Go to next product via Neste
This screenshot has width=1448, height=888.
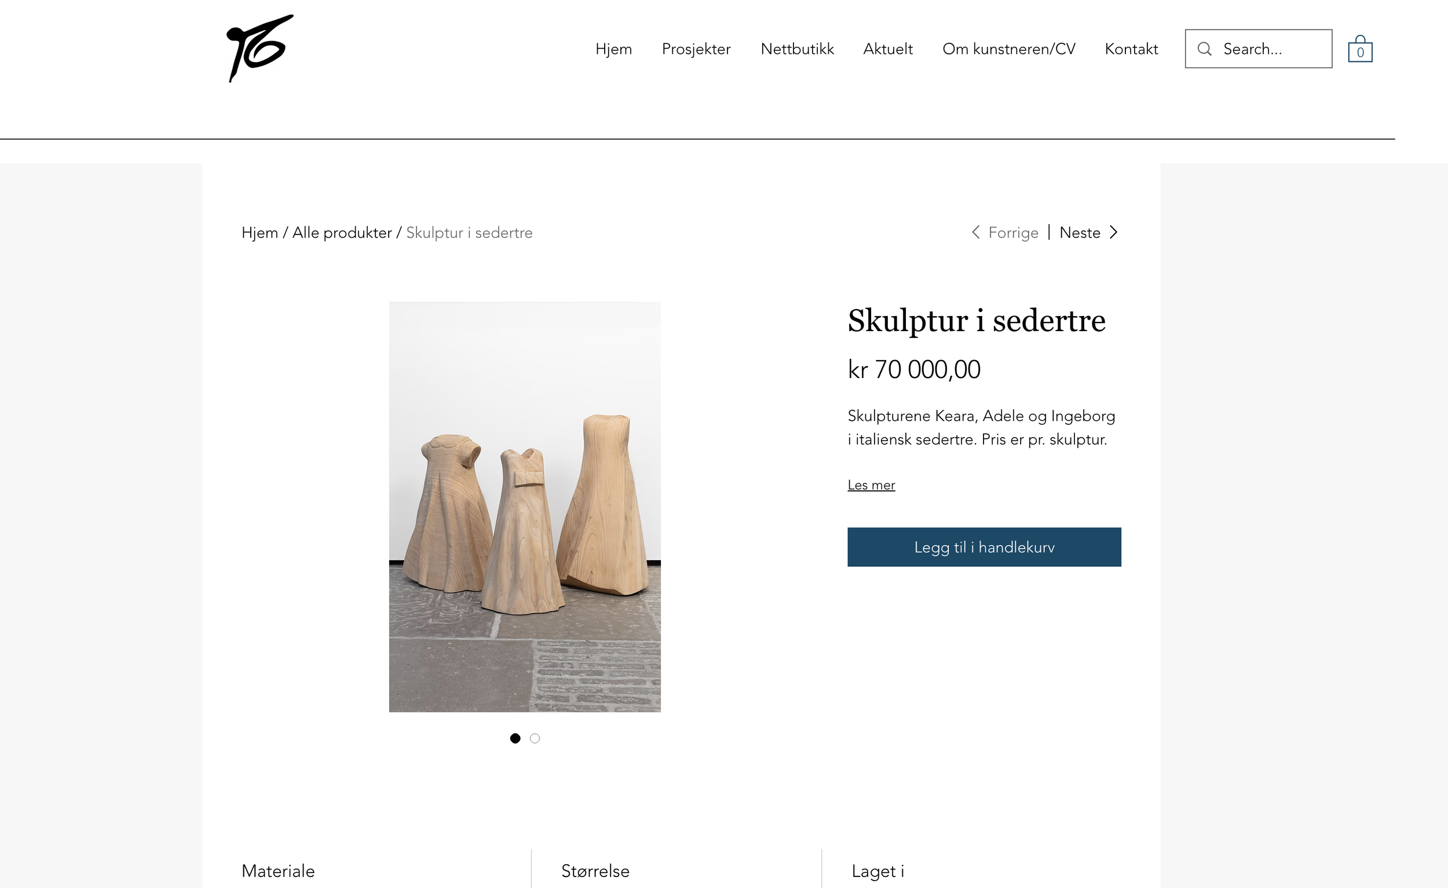tap(1080, 233)
